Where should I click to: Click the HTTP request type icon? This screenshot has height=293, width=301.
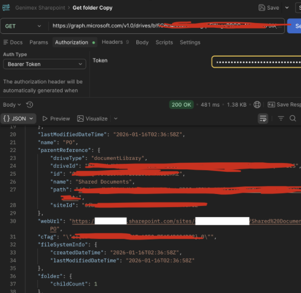tap(6, 8)
